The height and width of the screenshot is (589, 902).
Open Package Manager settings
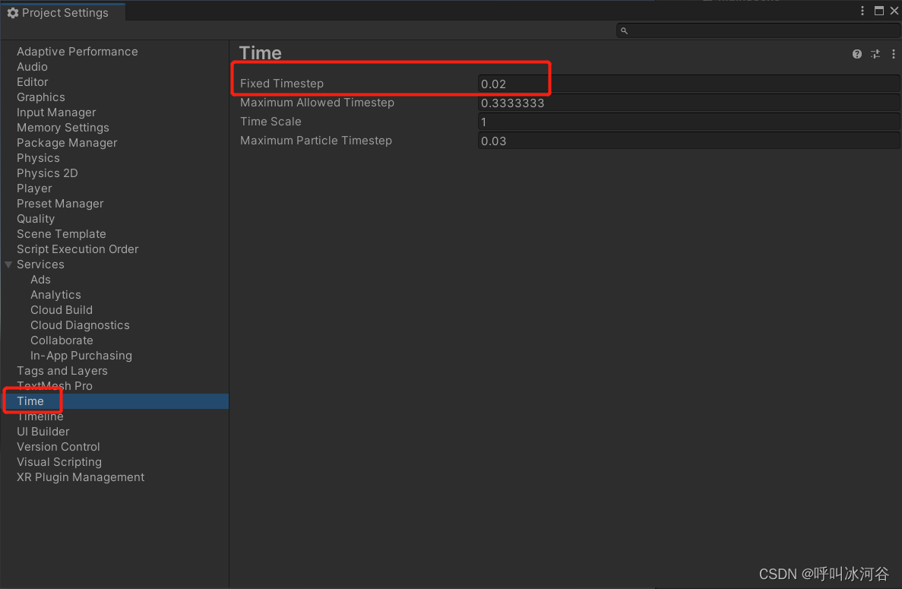pyautogui.click(x=67, y=143)
